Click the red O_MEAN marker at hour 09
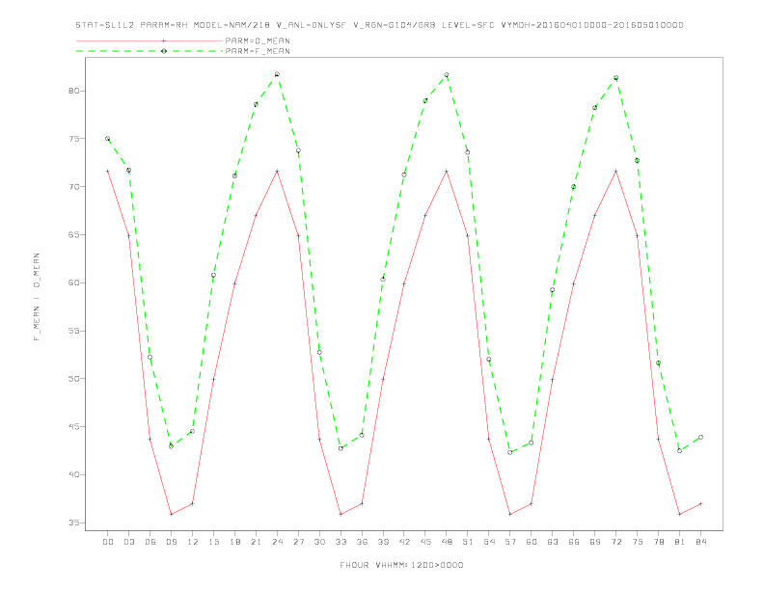This screenshot has width=764, height=590. point(171,514)
